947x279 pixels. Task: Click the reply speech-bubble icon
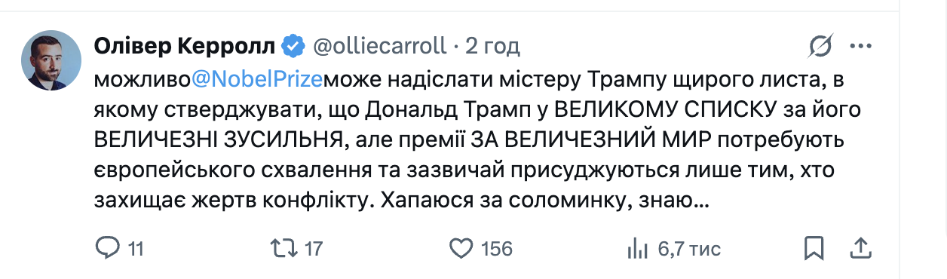point(109,248)
